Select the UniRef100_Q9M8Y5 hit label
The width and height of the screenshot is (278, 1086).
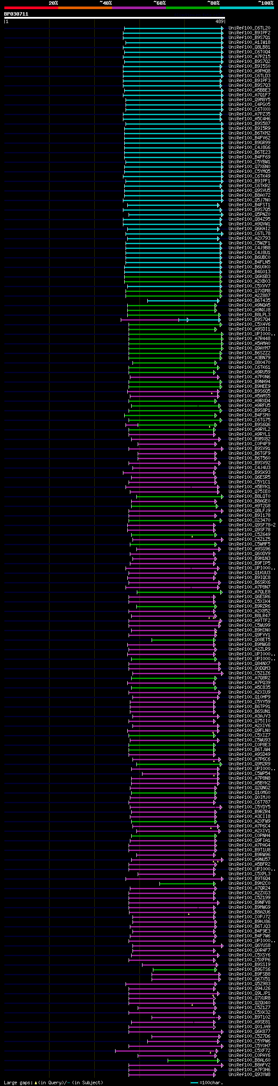(x=249, y=100)
